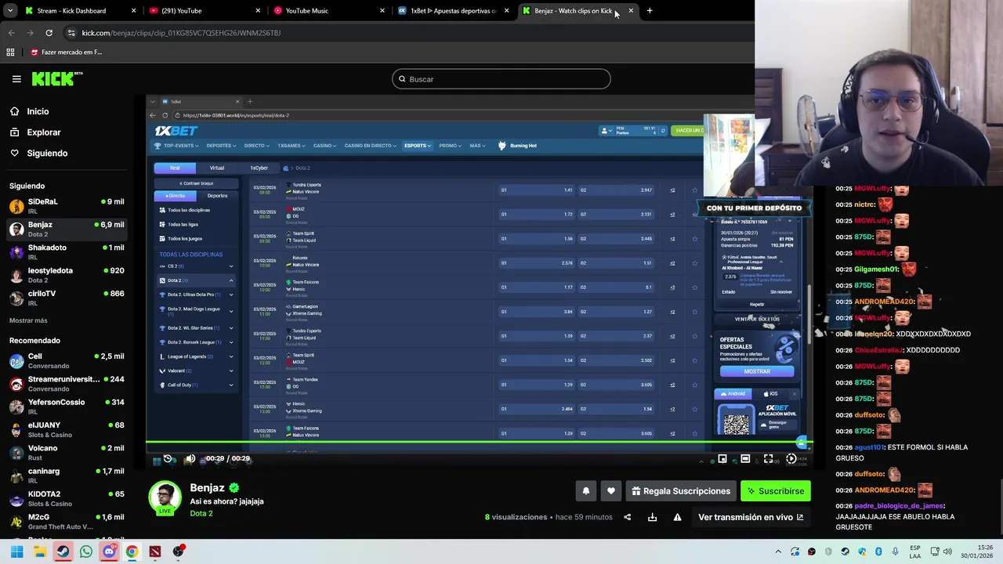Mute the clip with the volume icon
The height and width of the screenshot is (564, 1003).
pyautogui.click(x=190, y=459)
